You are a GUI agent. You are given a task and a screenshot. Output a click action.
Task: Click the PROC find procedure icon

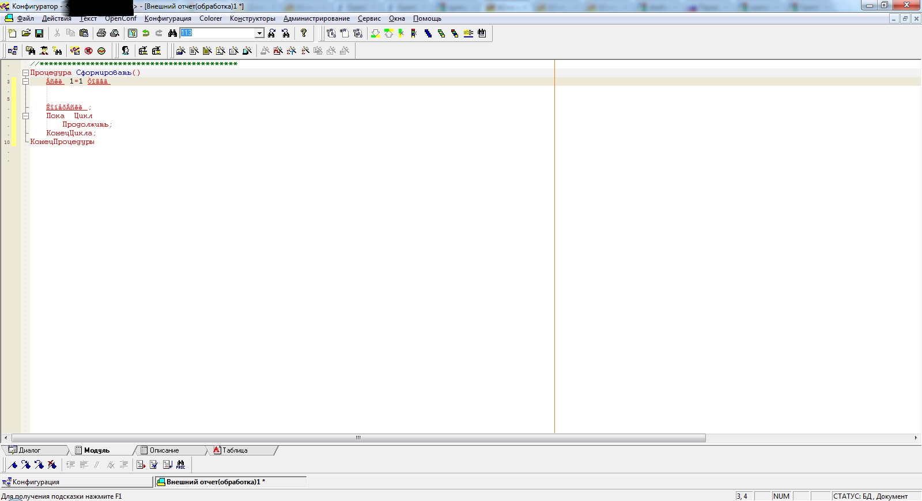[x=181, y=465]
